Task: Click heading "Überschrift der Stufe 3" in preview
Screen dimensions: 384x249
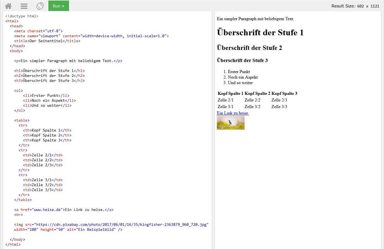Action: coord(242,60)
